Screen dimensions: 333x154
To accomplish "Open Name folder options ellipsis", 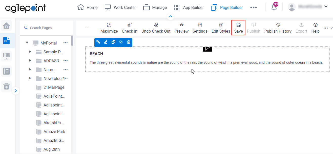I will point(66,69).
